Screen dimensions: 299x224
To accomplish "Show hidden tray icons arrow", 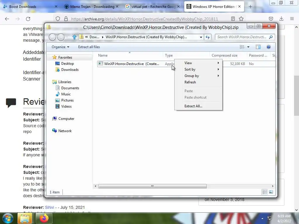I will coord(263,218).
